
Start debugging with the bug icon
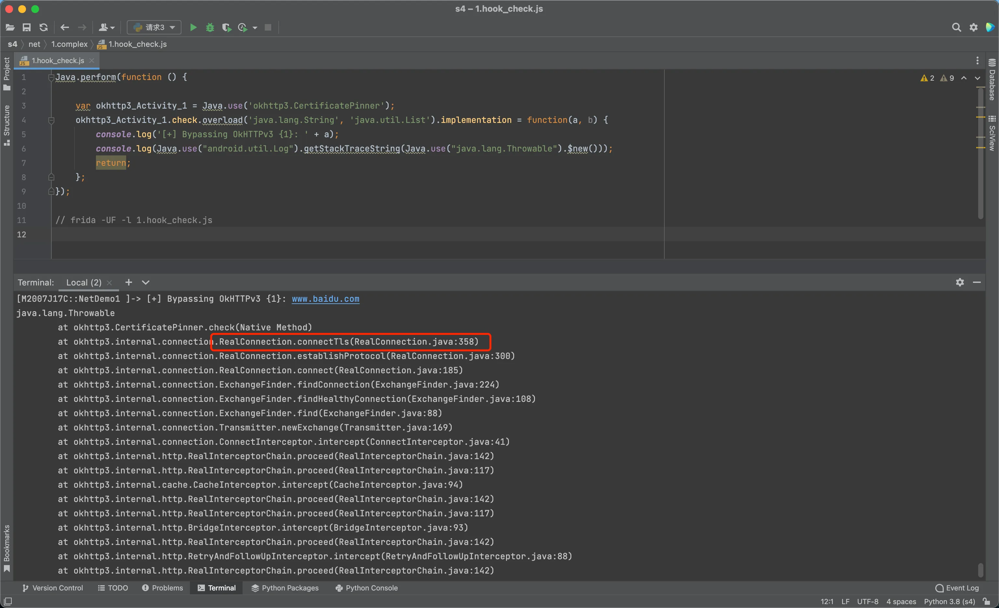coord(210,28)
